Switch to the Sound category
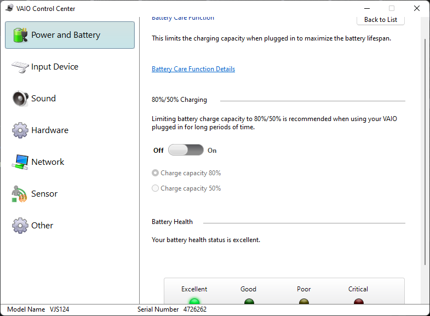 70,99
